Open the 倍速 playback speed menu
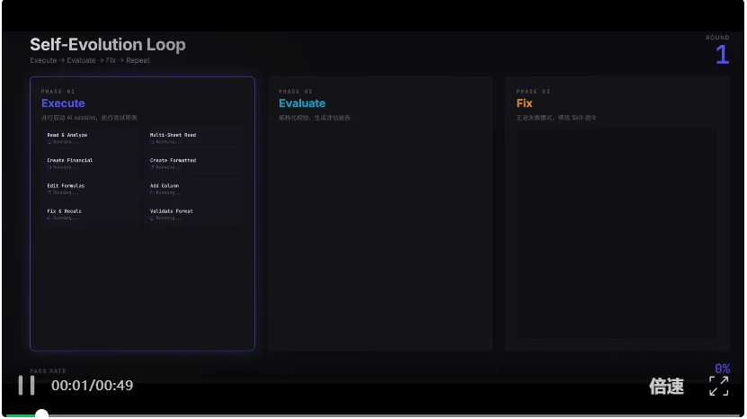Viewport: 747px width, 419px height. (666, 387)
